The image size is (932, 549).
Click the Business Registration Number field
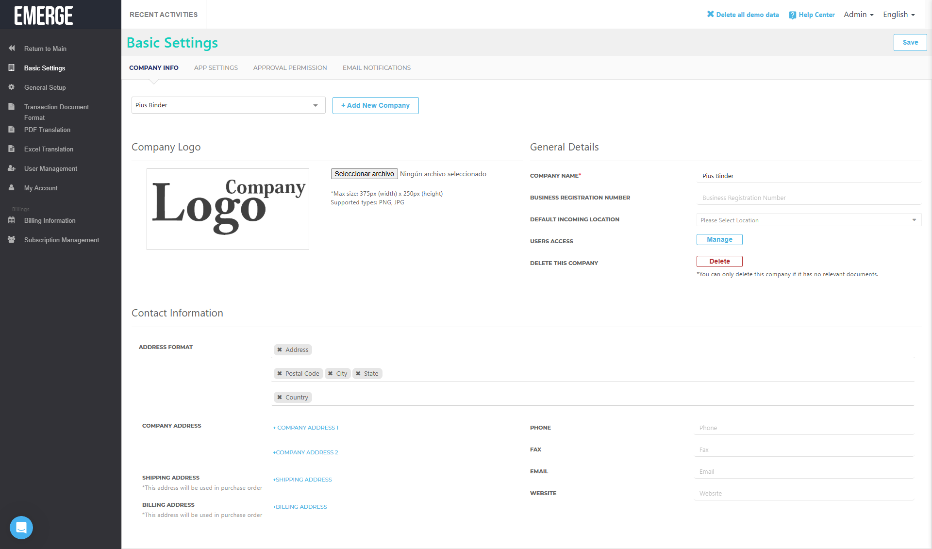click(x=808, y=198)
